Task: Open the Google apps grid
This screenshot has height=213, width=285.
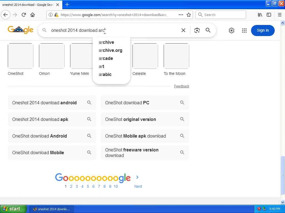Action: [x=244, y=31]
